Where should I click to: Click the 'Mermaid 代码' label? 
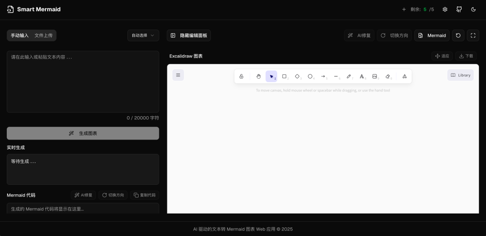click(21, 195)
